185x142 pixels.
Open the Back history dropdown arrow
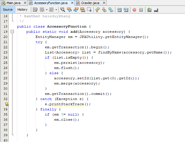47,9
